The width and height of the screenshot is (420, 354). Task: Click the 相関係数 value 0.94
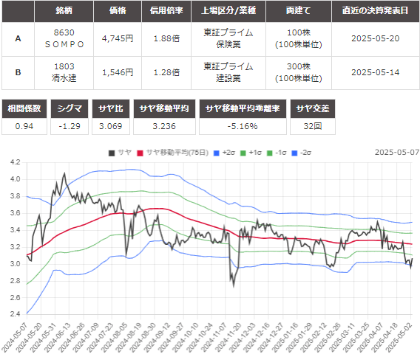coord(24,126)
